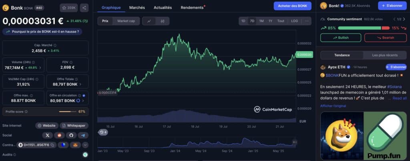Viewport: 410px width, 161px height.
Task: Open Whitepaper link
Action: coord(74,125)
